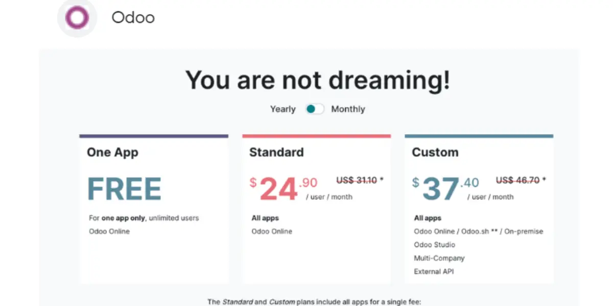The image size is (613, 306).
Task: Choose the Custom plan heading
Action: pyautogui.click(x=435, y=152)
